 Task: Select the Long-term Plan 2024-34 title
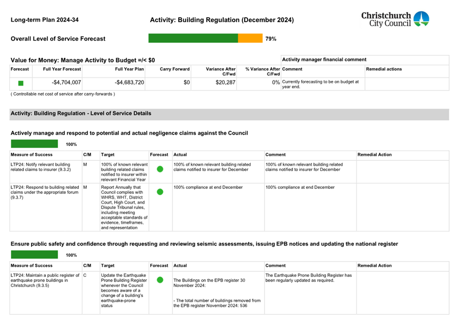44,20
